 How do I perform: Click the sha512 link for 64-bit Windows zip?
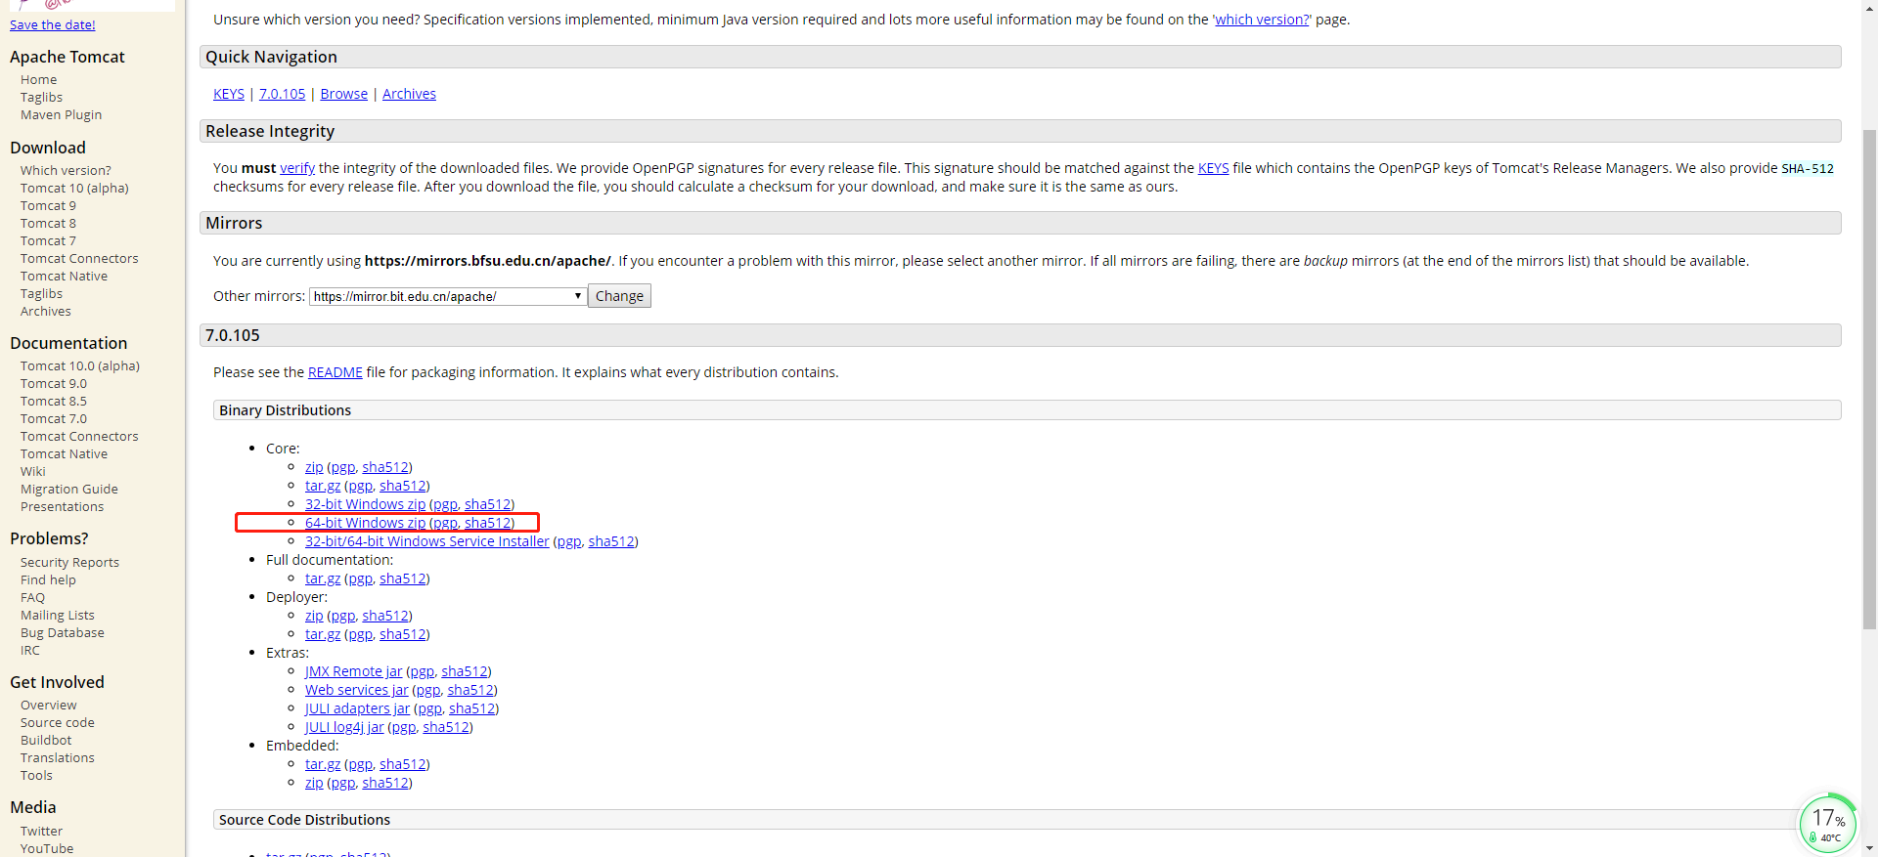[x=488, y=523]
